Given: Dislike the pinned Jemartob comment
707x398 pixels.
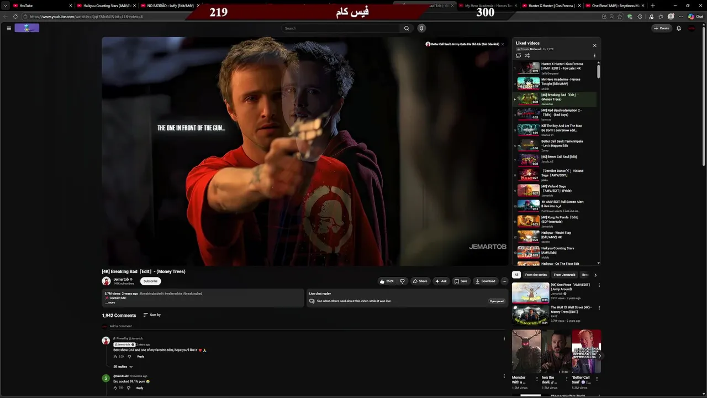Looking at the screenshot, I should [x=129, y=357].
